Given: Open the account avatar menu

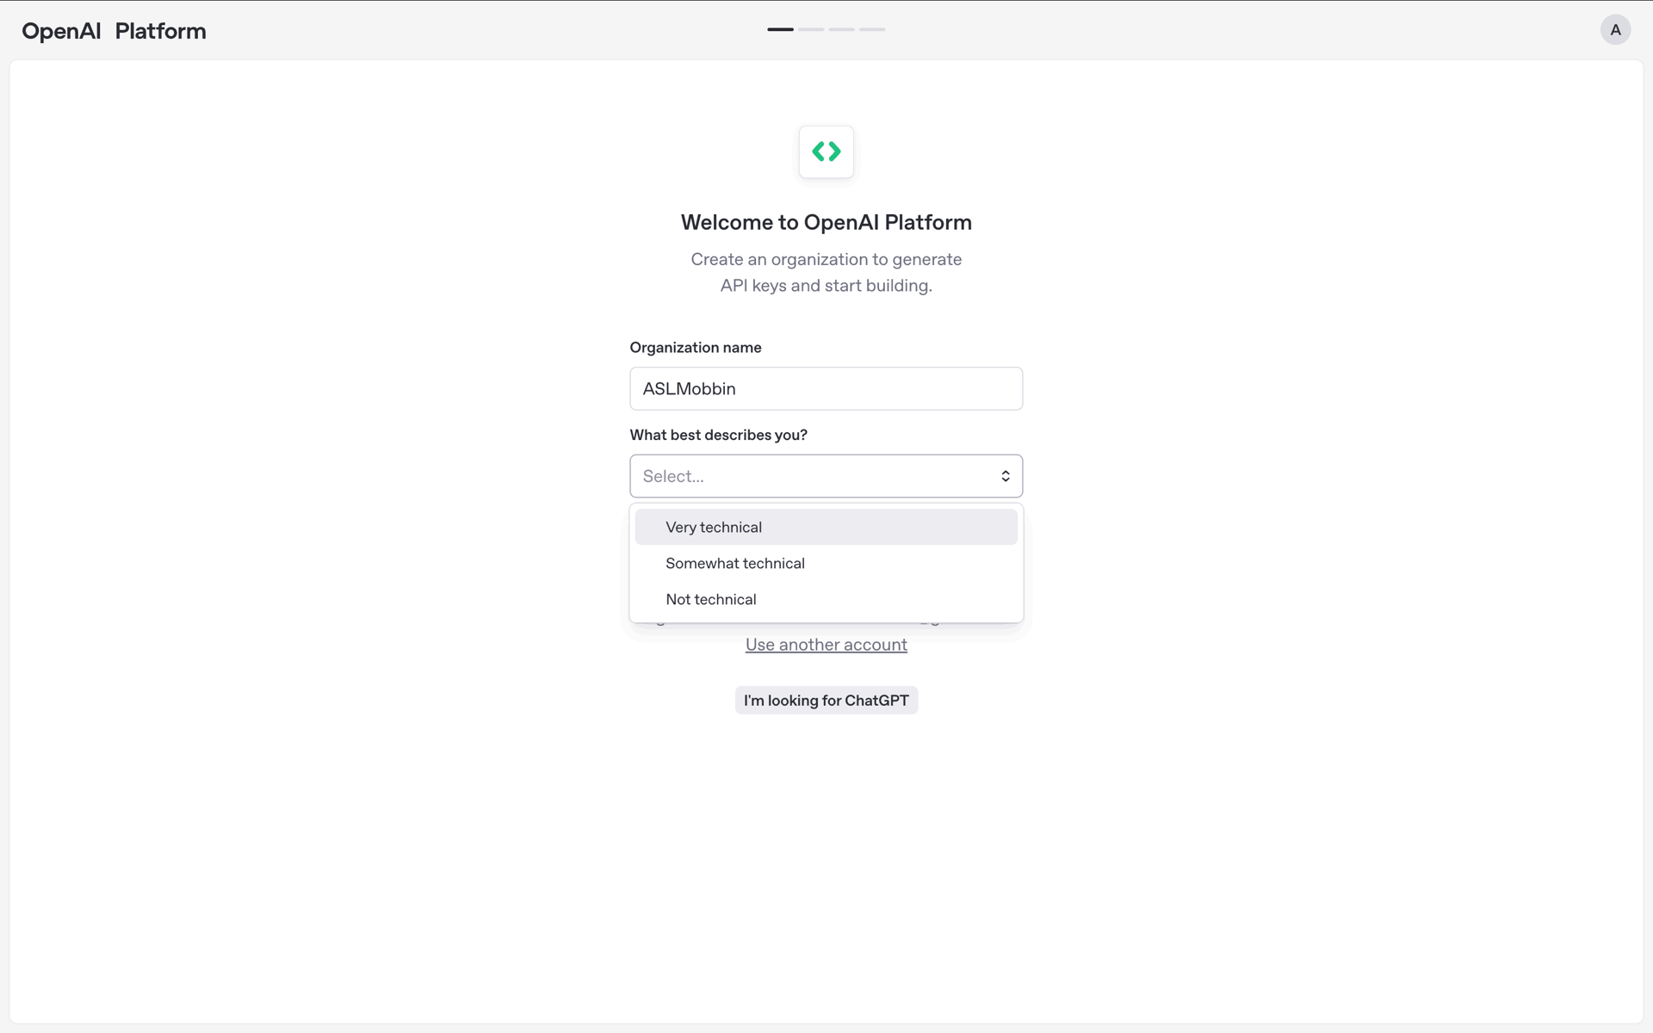Looking at the screenshot, I should coord(1615,30).
